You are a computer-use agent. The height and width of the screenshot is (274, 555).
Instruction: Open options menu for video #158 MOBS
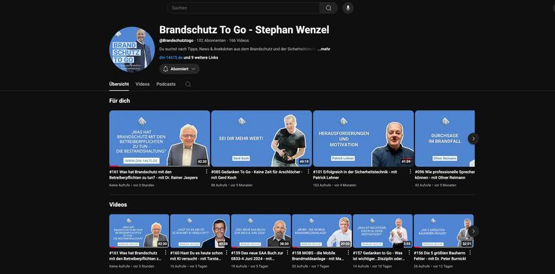coord(348,252)
